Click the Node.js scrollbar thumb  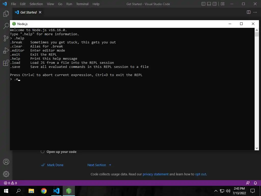tap(257, 34)
